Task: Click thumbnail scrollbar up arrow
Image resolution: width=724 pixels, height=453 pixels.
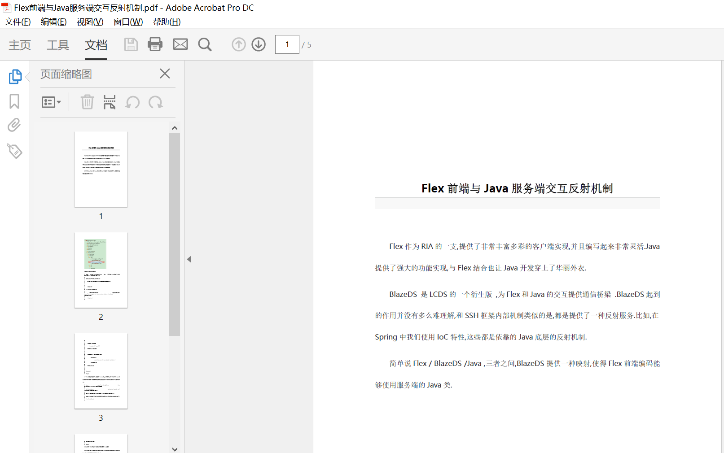Action: [x=175, y=128]
